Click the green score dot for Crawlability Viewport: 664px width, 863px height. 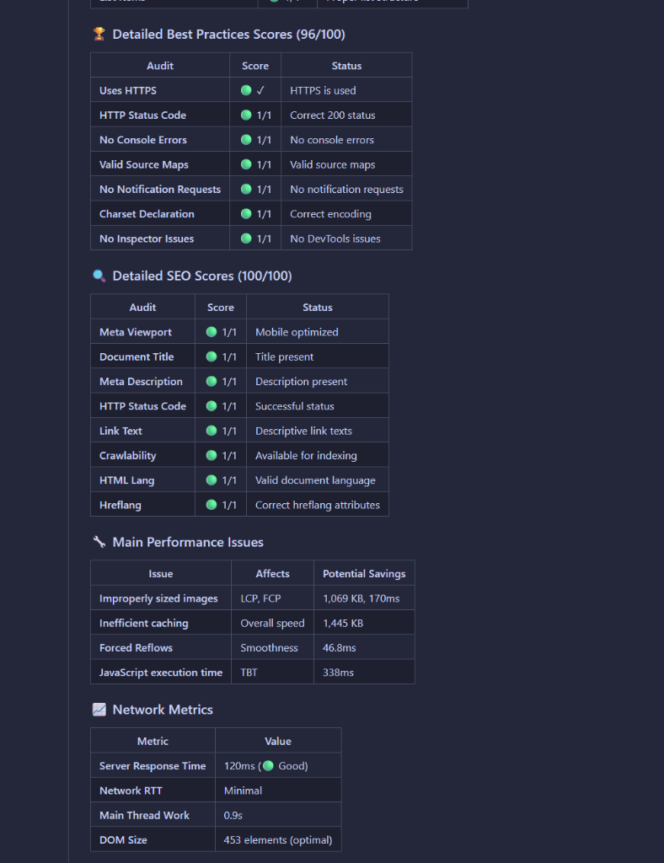pos(212,455)
